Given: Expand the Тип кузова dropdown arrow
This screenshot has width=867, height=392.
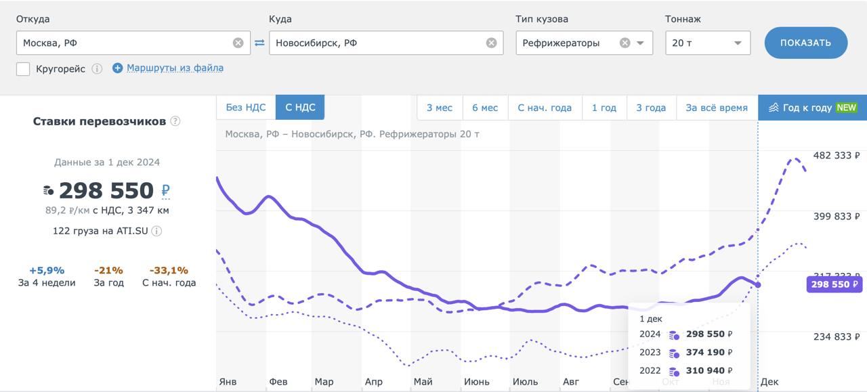Looking at the screenshot, I should point(640,43).
